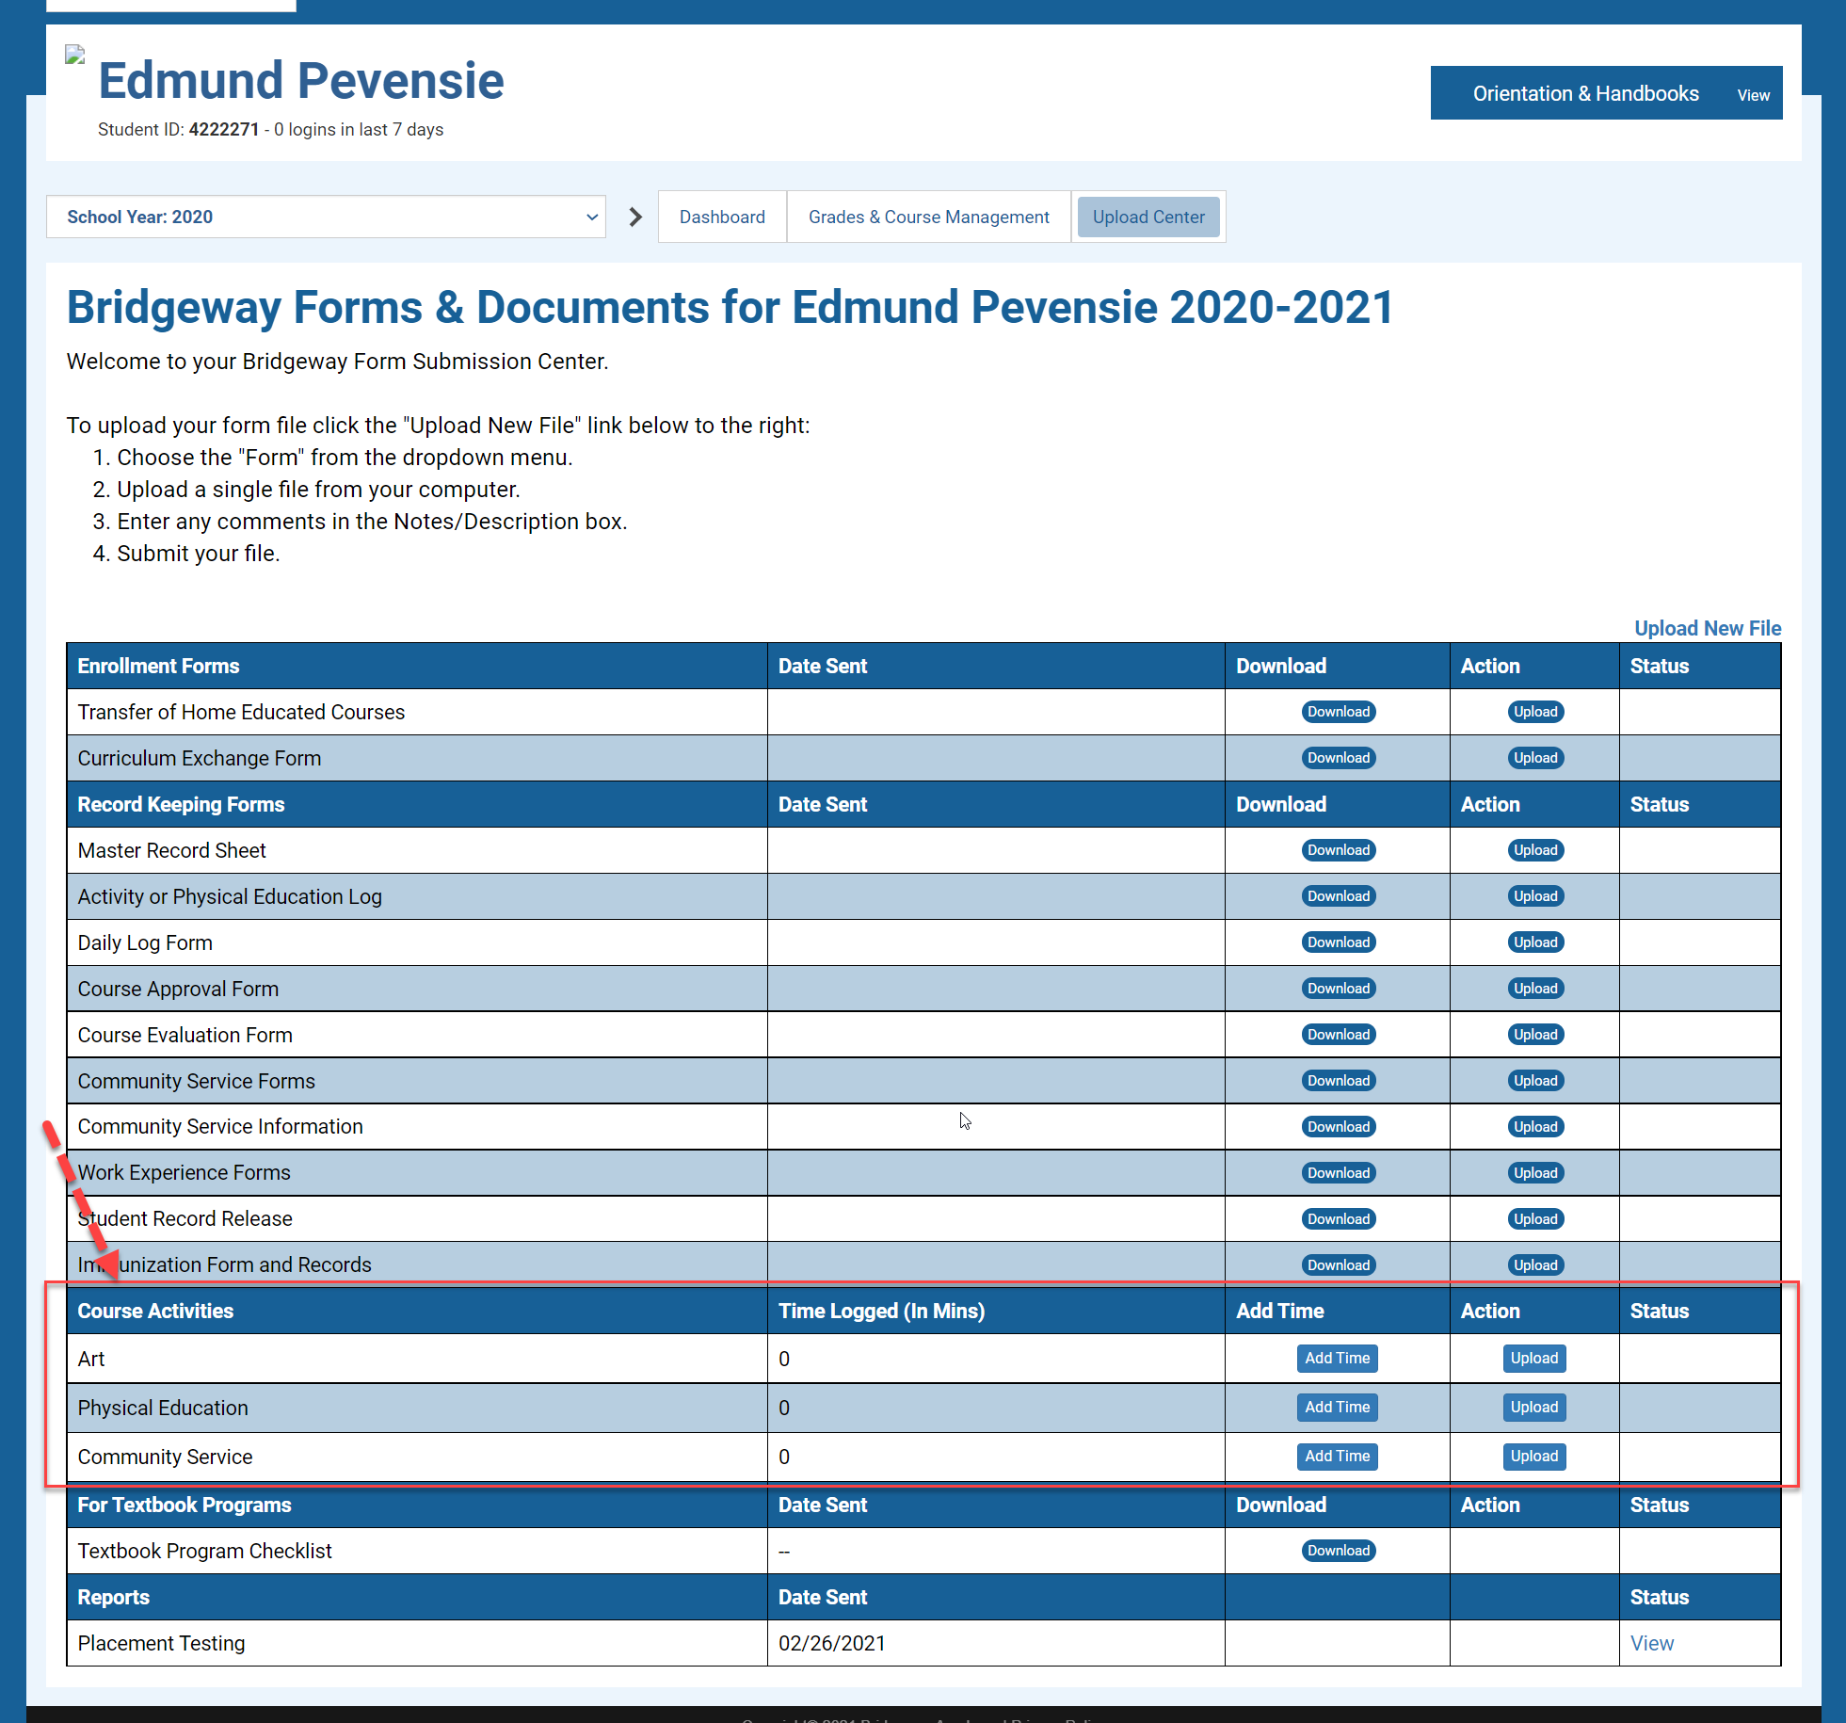Image resolution: width=1846 pixels, height=1723 pixels.
Task: Upload the Daily Log Form
Action: [1534, 942]
